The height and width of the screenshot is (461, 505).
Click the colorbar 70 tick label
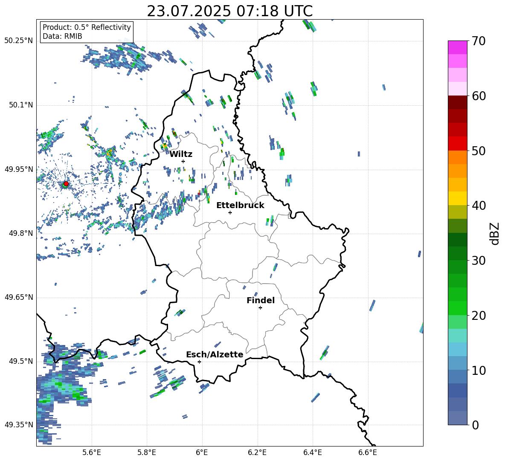(x=479, y=41)
